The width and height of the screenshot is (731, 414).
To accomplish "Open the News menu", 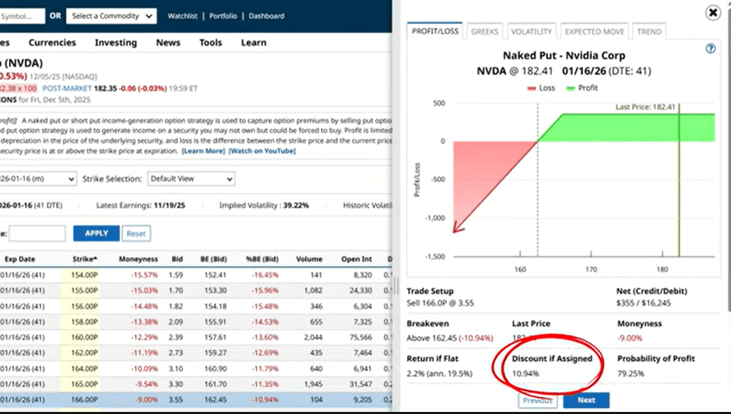I will 167,42.
